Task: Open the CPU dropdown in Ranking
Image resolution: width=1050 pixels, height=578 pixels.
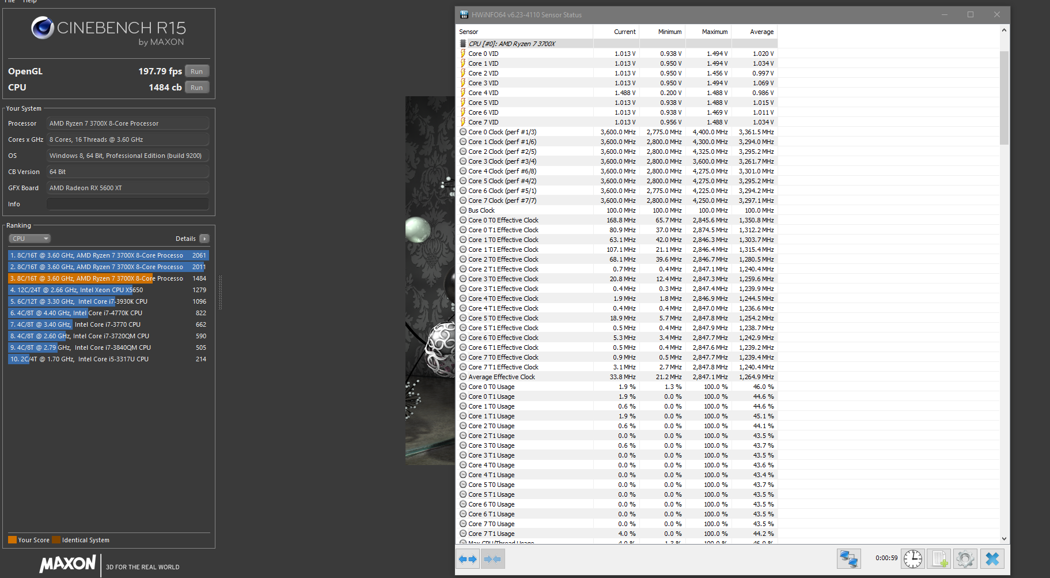Action: coord(30,239)
